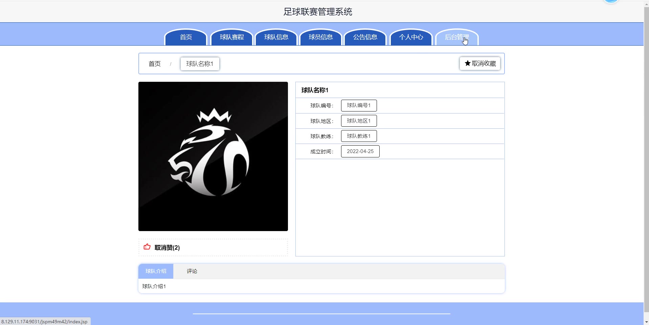Click the 球队地区: label
This screenshot has height=325, width=649.
322,121
